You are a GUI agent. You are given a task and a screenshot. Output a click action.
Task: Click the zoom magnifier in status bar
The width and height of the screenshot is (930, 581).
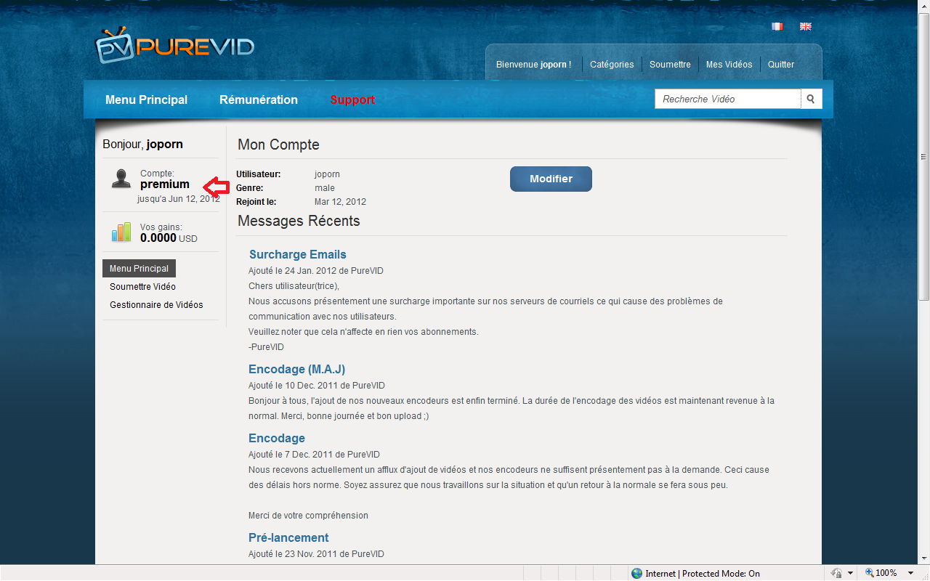pos(869,573)
